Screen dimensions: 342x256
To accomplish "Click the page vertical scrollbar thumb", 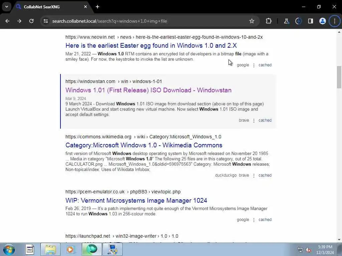I will click(339, 77).
